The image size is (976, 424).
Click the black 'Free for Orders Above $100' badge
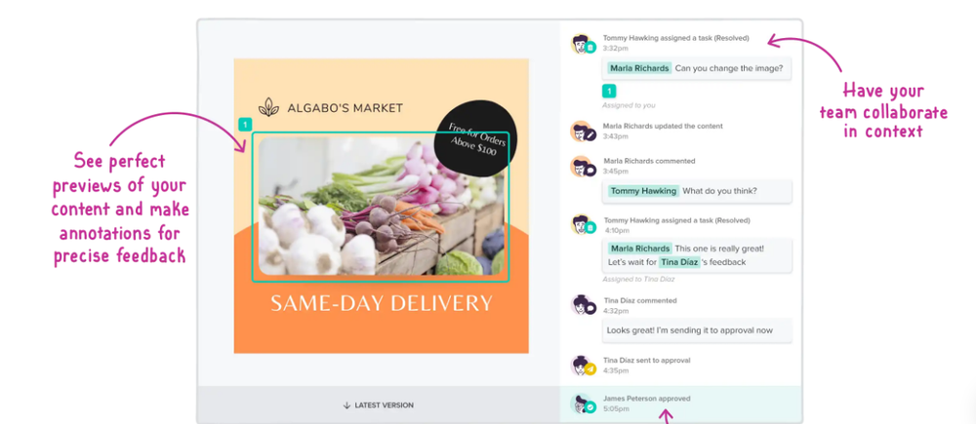[x=476, y=138]
